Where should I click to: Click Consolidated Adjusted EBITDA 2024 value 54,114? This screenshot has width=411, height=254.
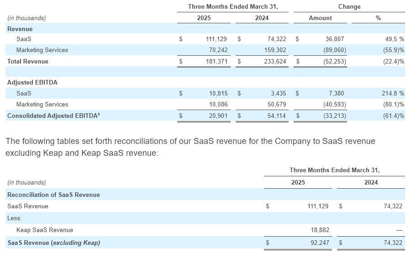point(277,116)
